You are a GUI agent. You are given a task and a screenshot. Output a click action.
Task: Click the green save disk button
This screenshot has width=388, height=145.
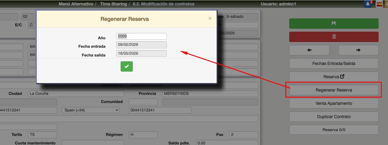[334, 24]
